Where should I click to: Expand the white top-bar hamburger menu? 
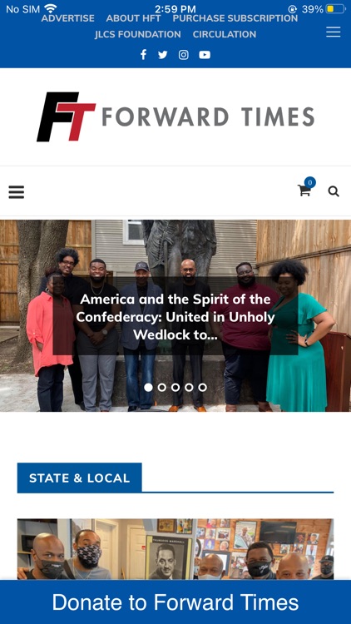click(x=333, y=32)
